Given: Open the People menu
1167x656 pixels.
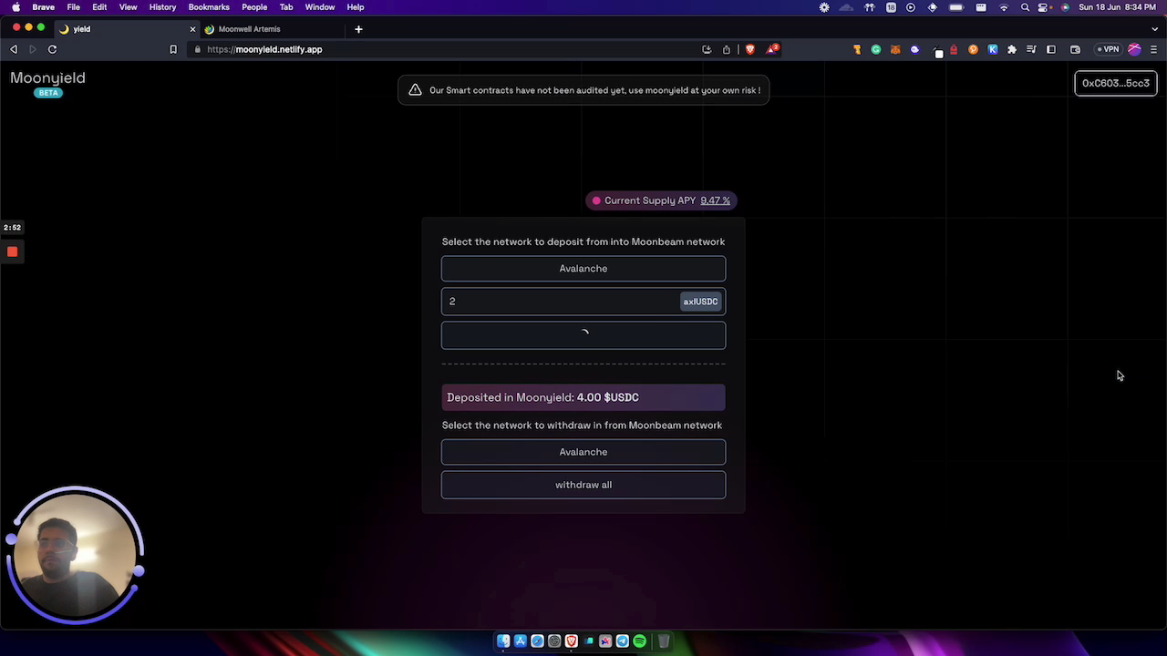Looking at the screenshot, I should click(254, 7).
